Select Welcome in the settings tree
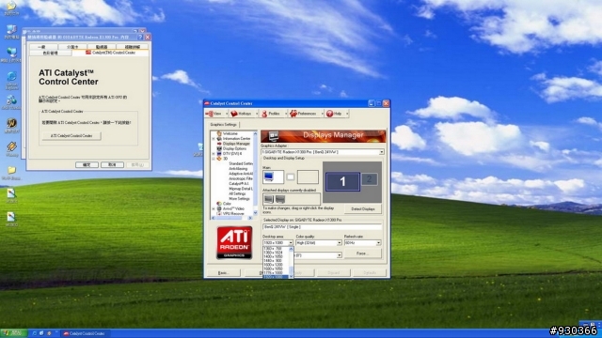This screenshot has width=602, height=338. [x=230, y=133]
